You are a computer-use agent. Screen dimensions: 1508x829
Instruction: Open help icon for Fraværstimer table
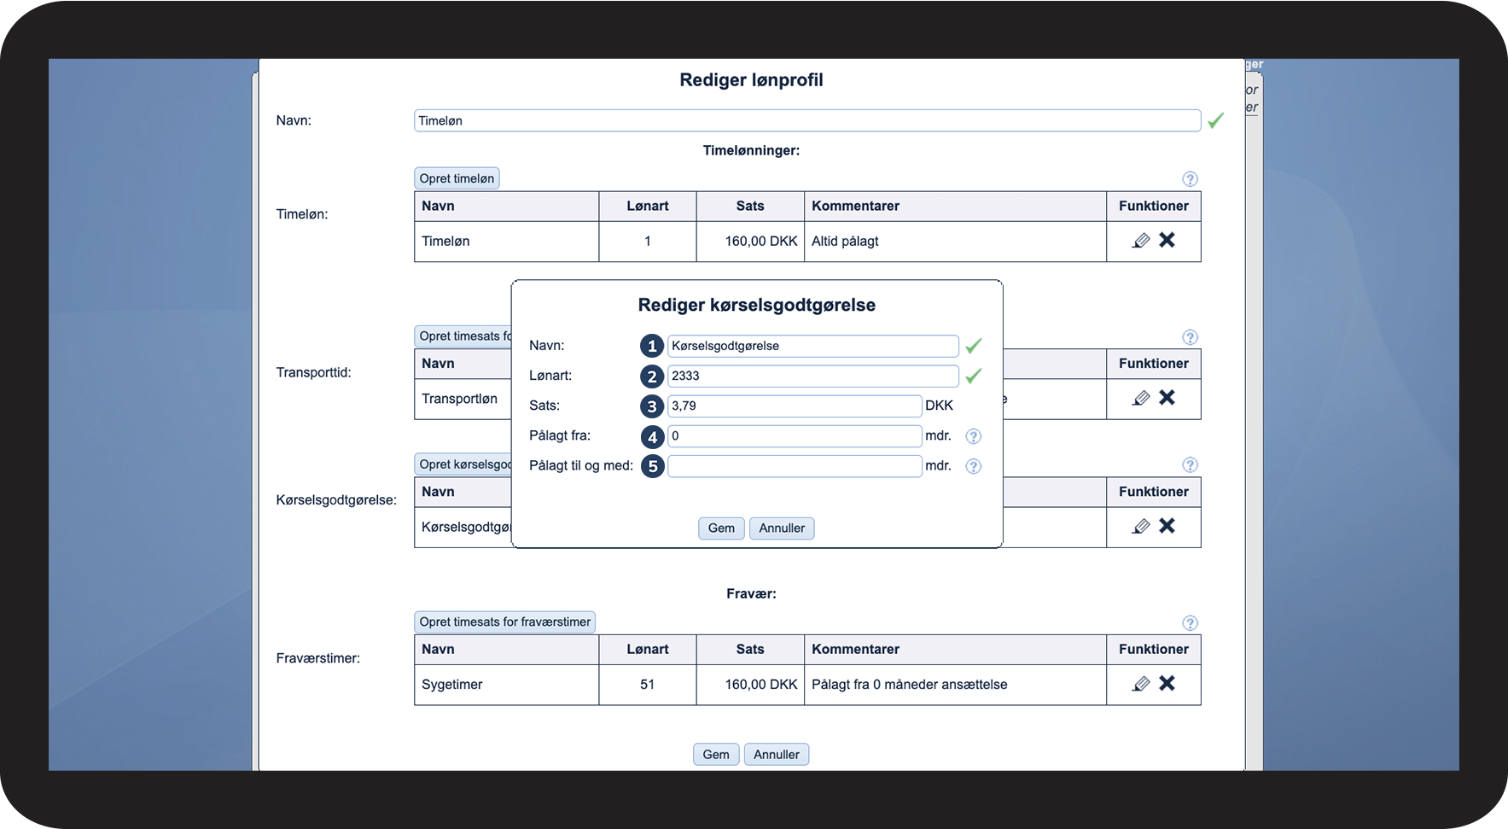point(1190,623)
